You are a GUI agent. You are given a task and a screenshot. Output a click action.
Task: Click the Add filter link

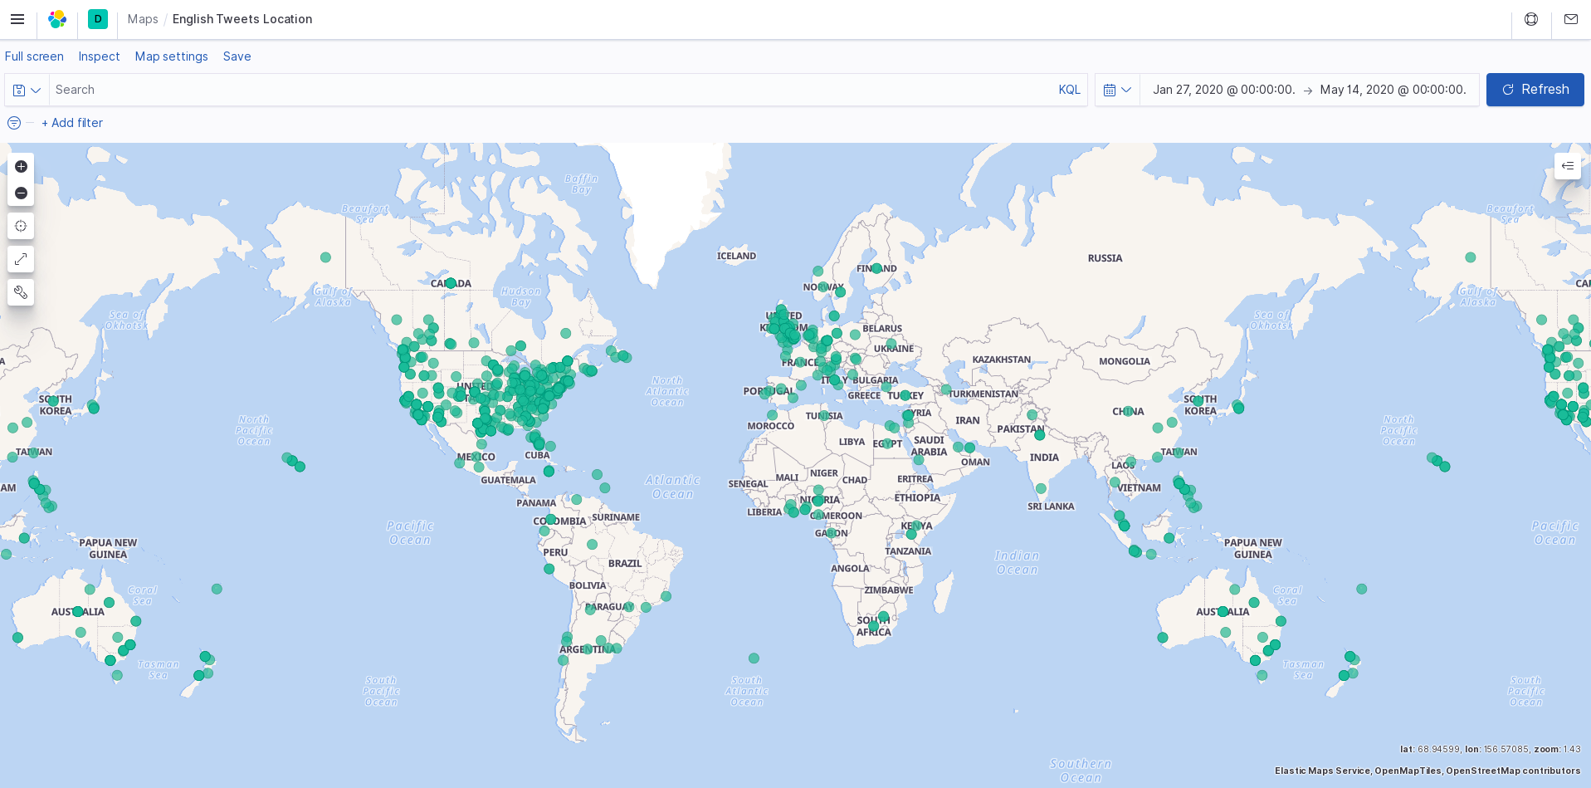click(72, 123)
